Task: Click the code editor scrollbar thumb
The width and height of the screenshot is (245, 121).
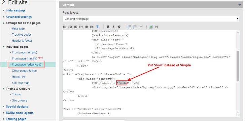Action: pyautogui.click(x=238, y=66)
